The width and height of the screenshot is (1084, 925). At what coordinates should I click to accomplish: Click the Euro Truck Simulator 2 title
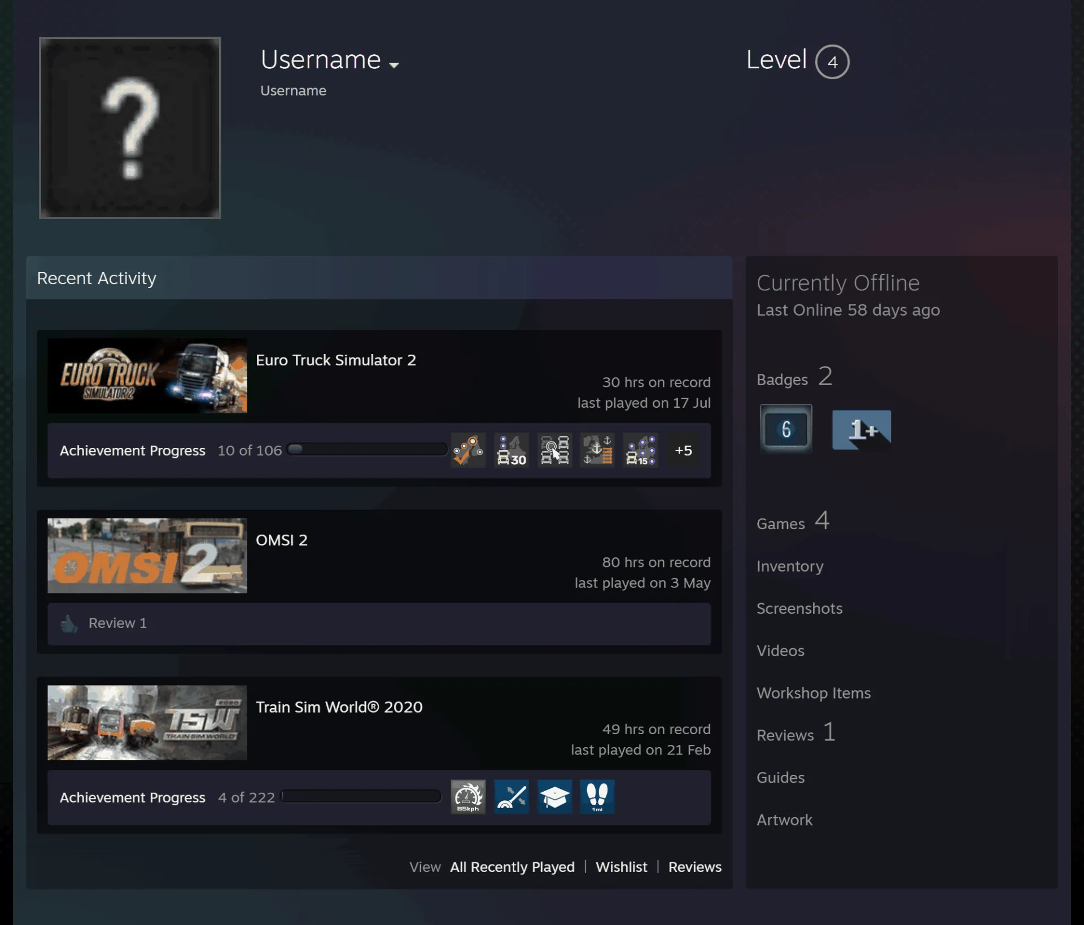336,360
